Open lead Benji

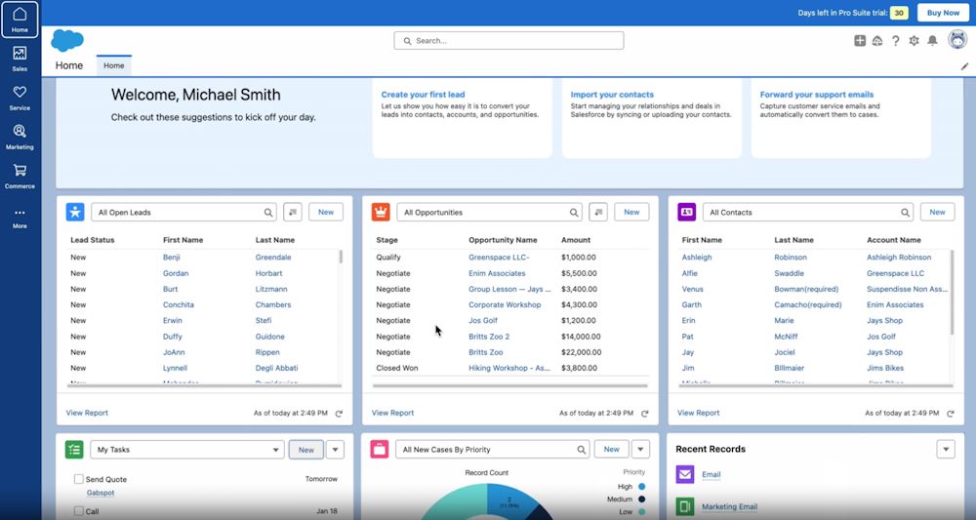coord(171,257)
